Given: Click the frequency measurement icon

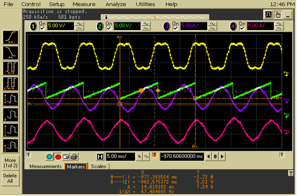Looking at the screenshot, I should (10, 83).
